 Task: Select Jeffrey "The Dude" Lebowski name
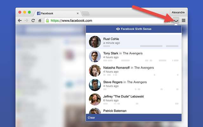(x=123, y=97)
